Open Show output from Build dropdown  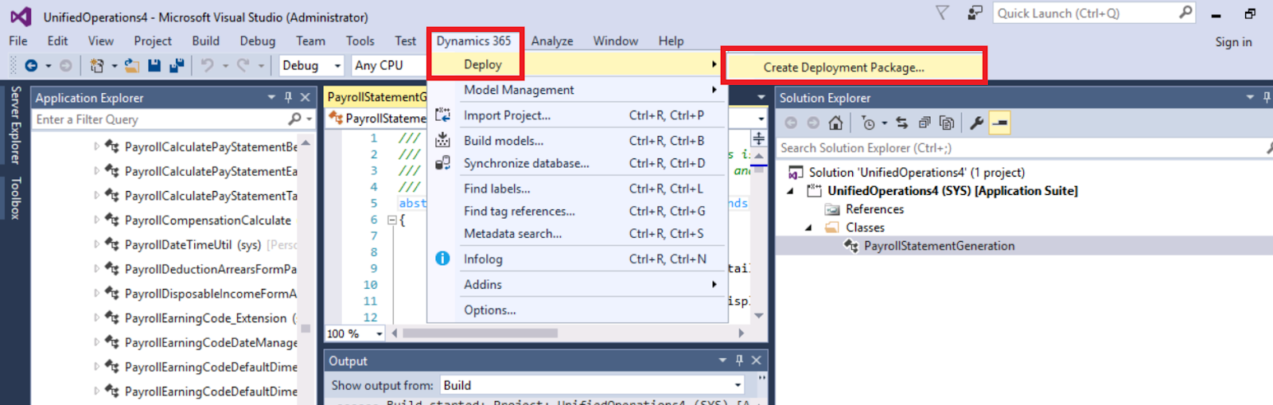tap(738, 385)
